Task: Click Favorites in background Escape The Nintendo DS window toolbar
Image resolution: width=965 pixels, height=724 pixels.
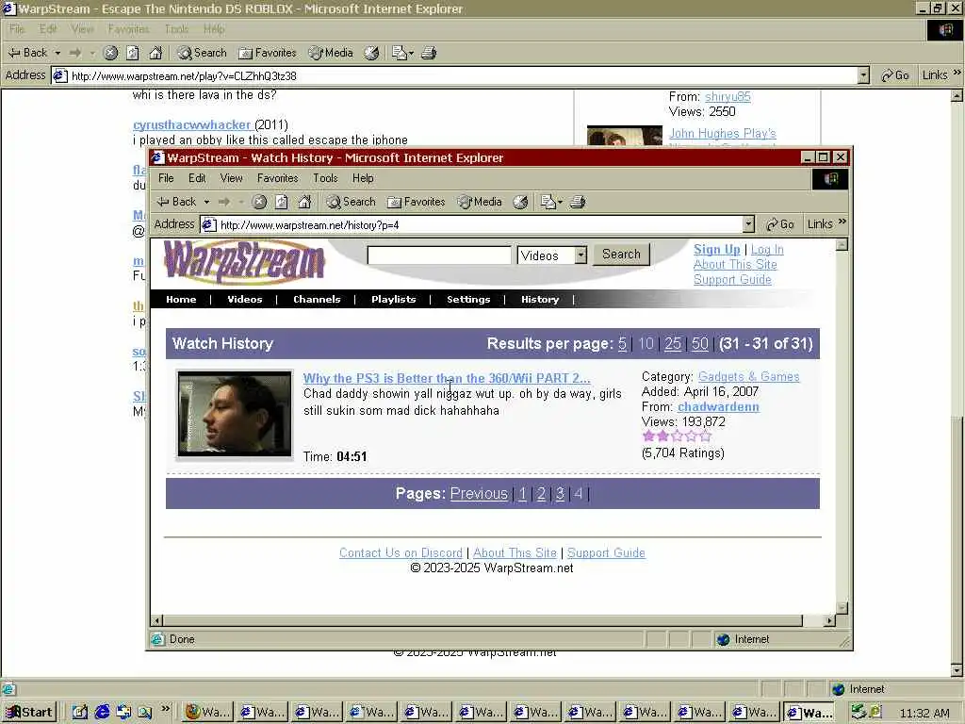Action: pyautogui.click(x=267, y=53)
